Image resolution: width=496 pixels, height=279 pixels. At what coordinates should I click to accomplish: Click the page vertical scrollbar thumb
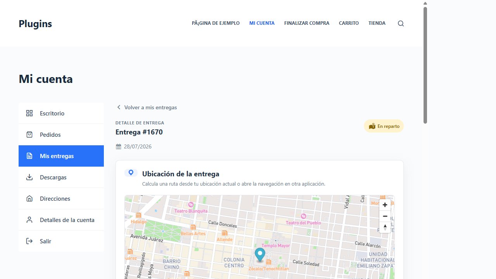425,65
